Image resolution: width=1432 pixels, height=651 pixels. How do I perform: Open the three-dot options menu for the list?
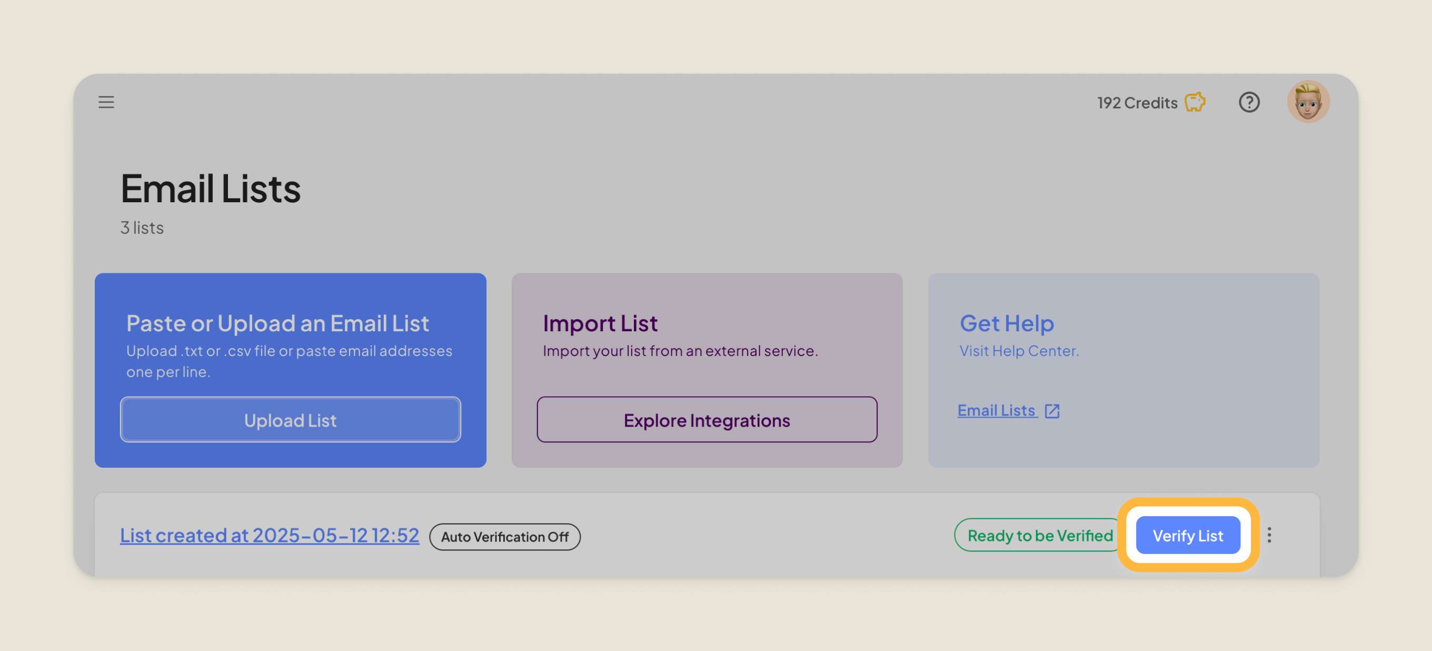tap(1270, 535)
